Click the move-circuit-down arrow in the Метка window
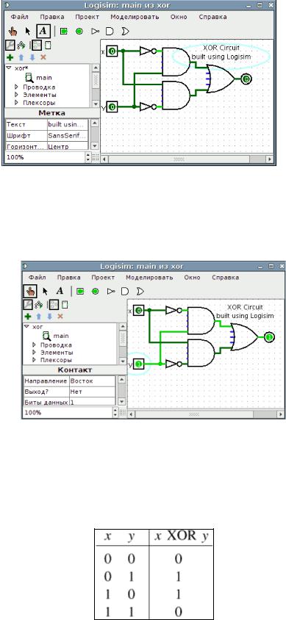The height and width of the screenshot is (620, 286). 32,57
